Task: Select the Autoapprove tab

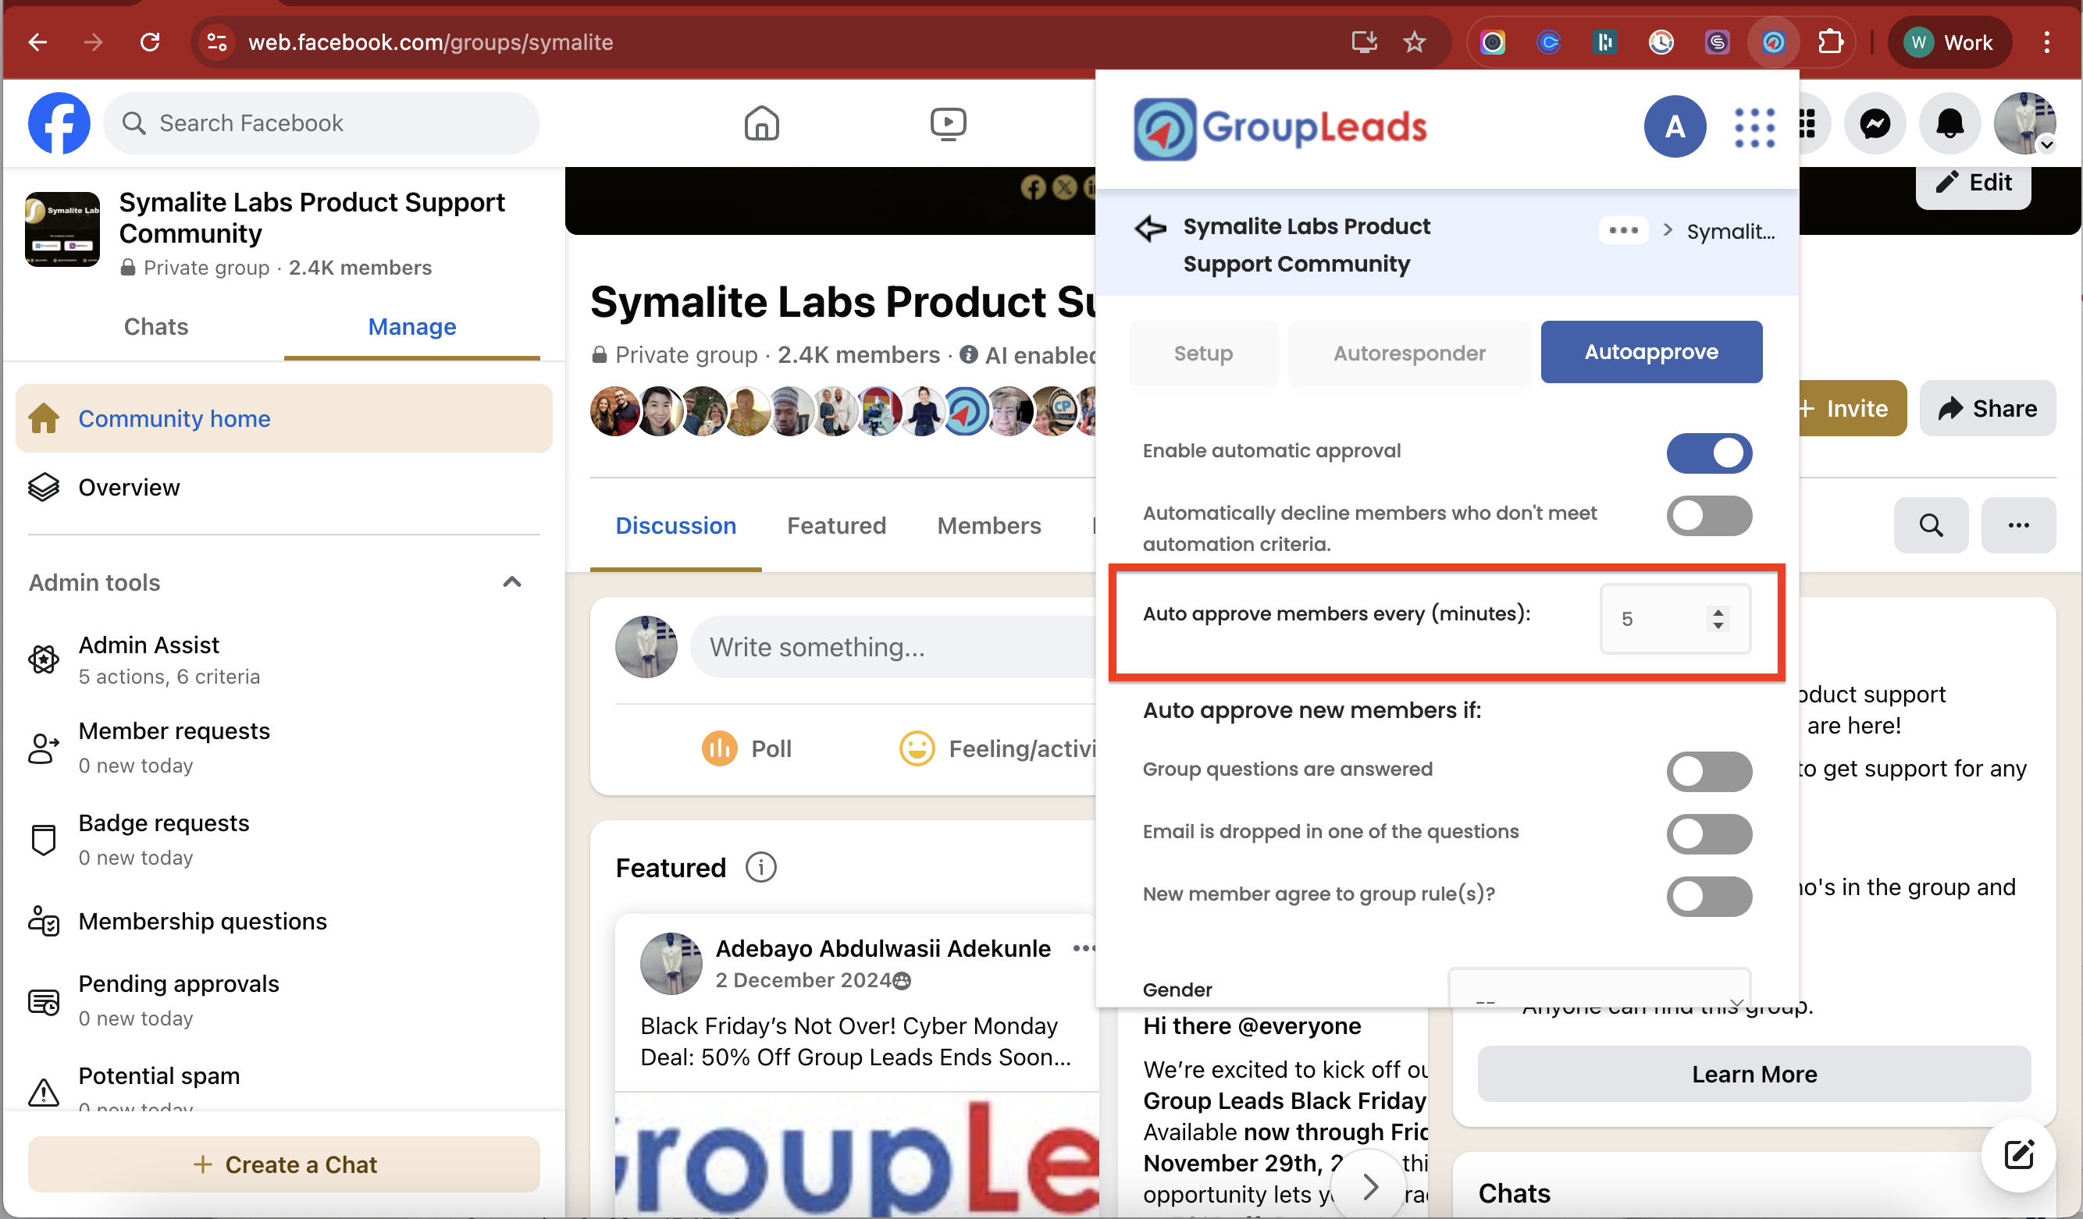Action: point(1650,352)
